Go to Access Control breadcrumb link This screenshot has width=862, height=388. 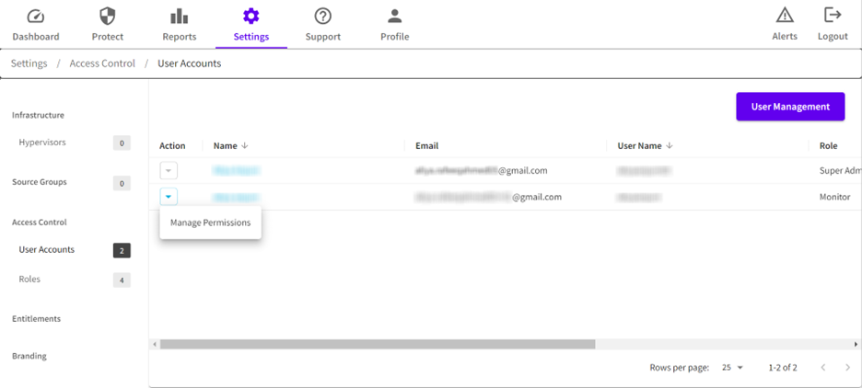(102, 63)
